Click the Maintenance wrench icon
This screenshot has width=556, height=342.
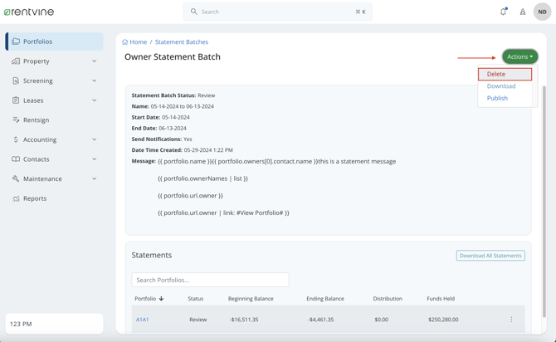[x=16, y=178]
